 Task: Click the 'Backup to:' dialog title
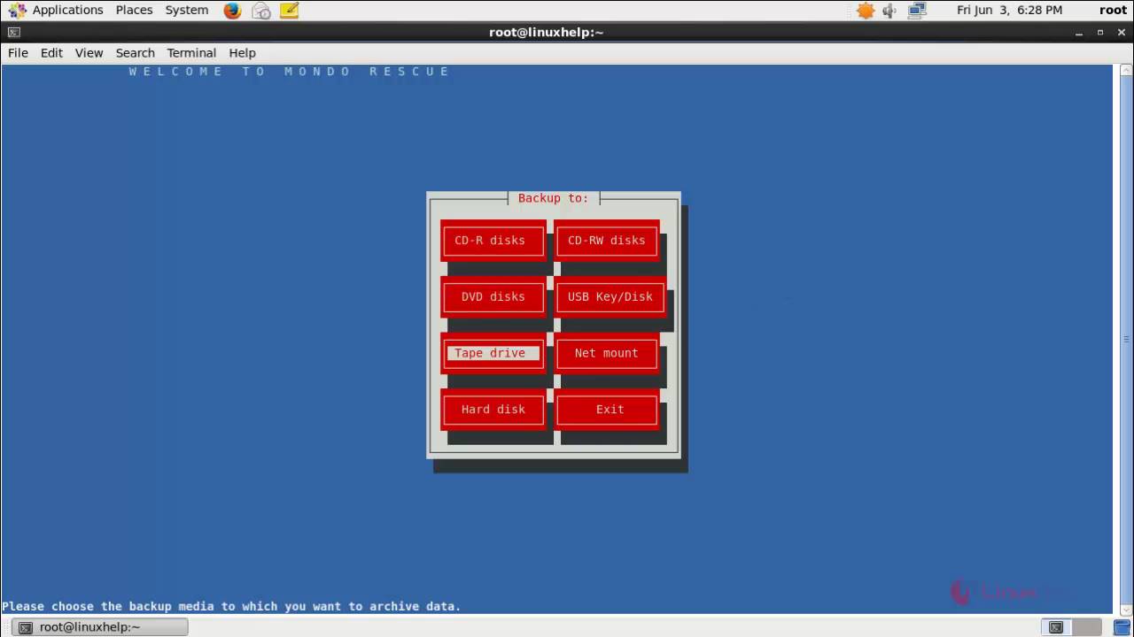[x=553, y=198]
